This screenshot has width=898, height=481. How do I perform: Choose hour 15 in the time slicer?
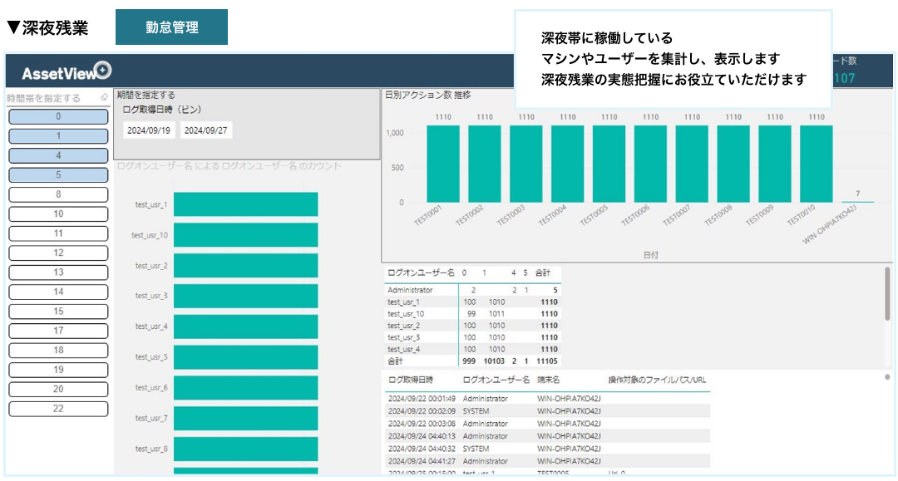(58, 312)
